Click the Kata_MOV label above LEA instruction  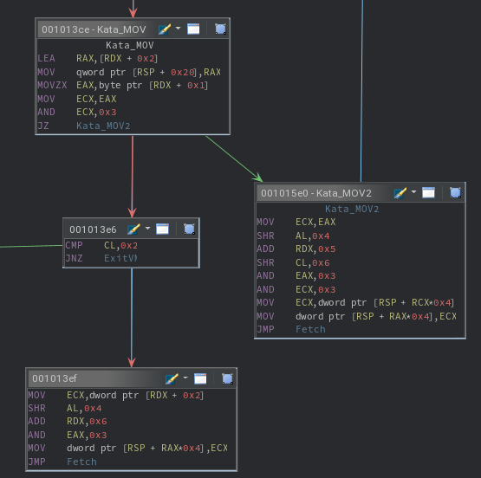[130, 45]
